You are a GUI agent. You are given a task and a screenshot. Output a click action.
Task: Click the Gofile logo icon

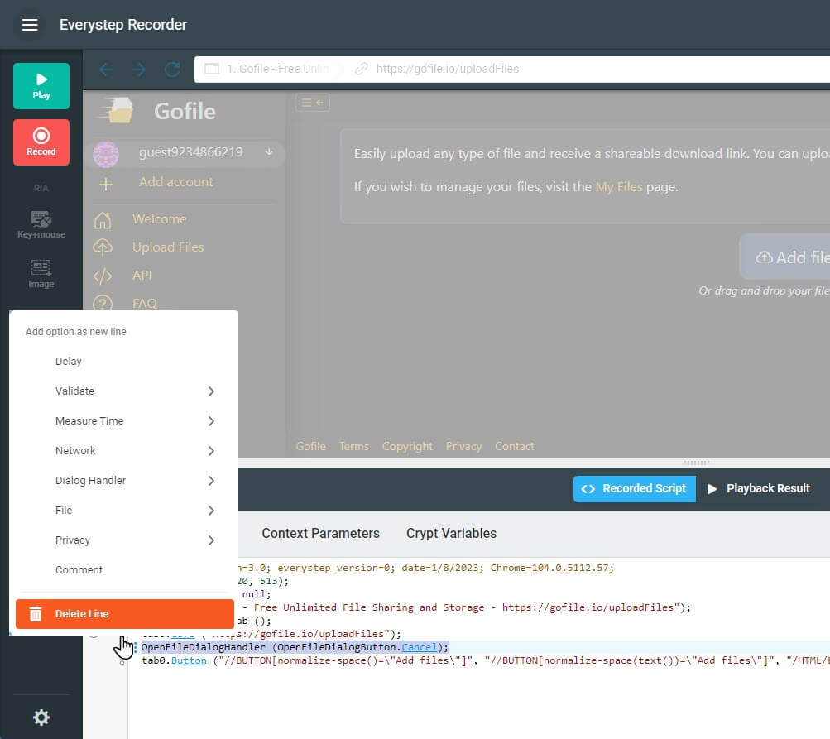coord(117,111)
